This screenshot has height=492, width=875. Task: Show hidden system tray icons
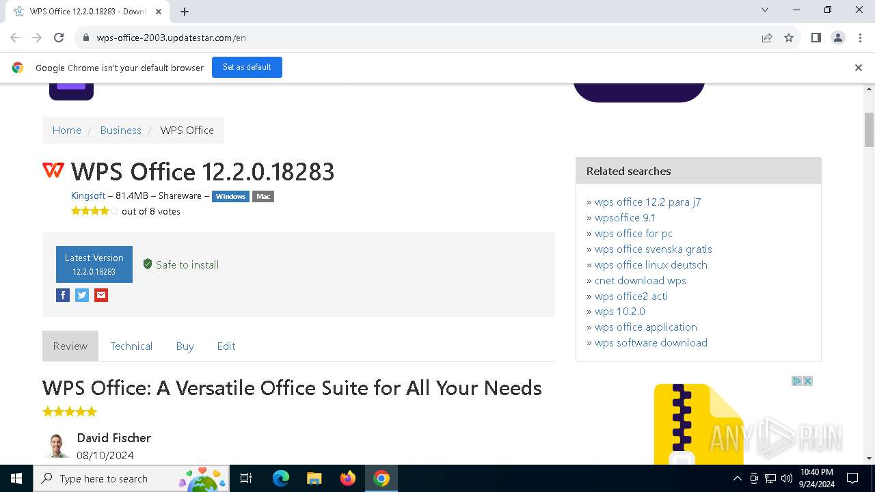pos(737,478)
